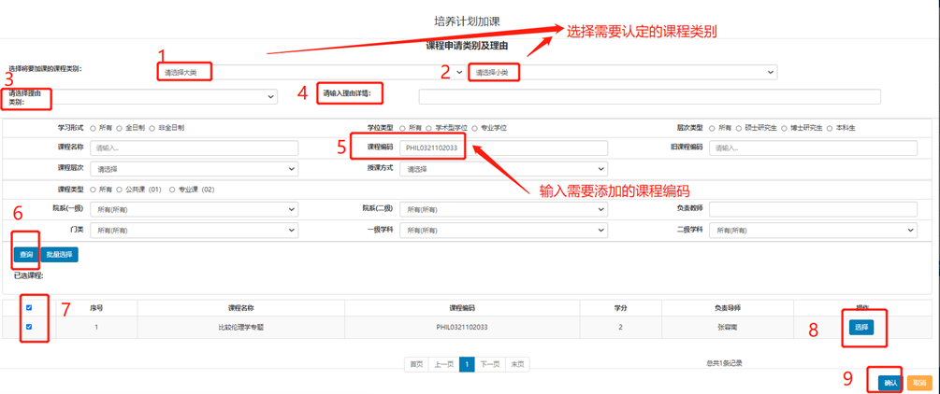The width and height of the screenshot is (940, 394).
Task: Select 公共课 (01) course type radio
Action: (120, 190)
